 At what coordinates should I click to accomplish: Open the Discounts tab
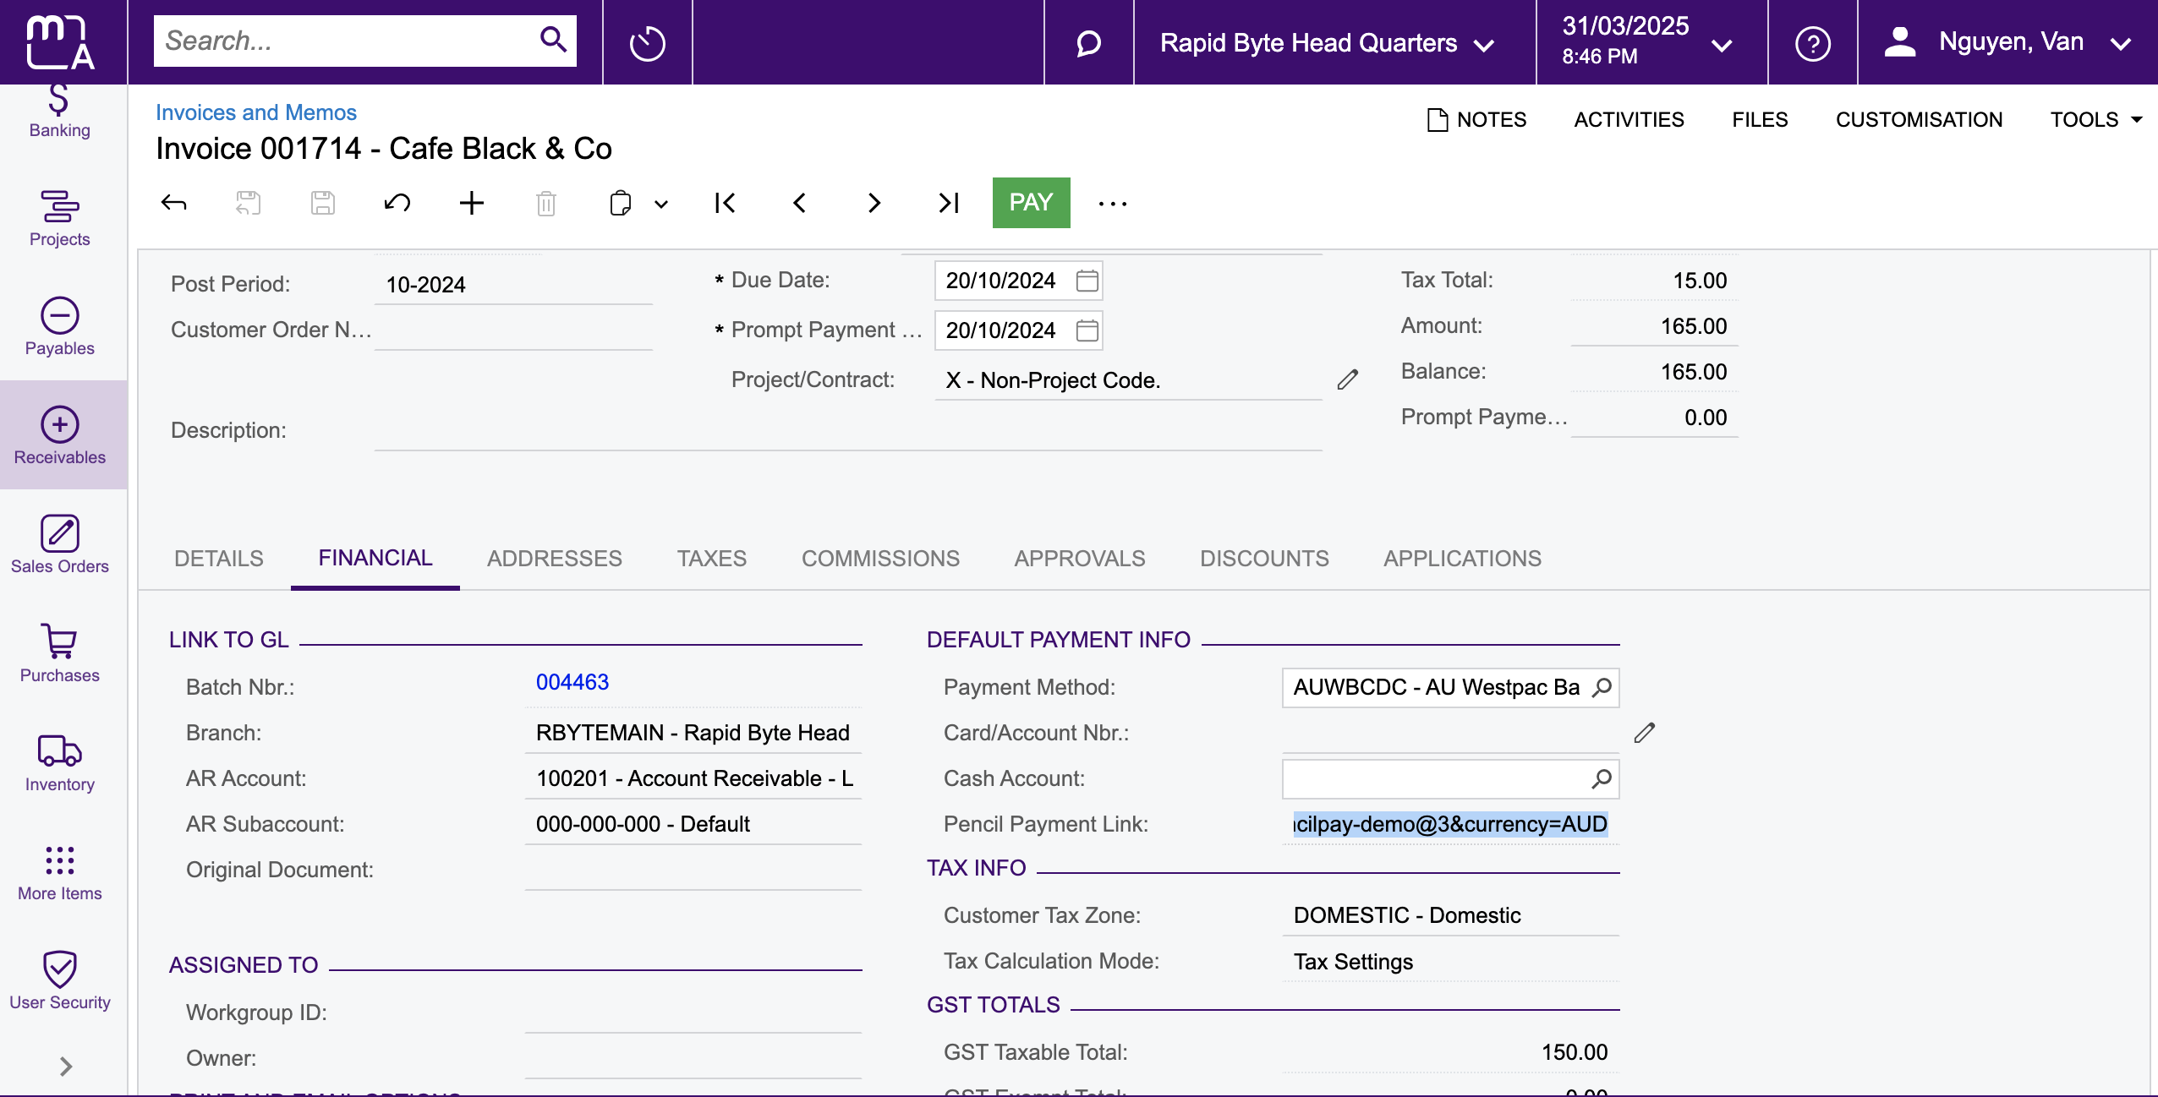click(x=1265, y=559)
